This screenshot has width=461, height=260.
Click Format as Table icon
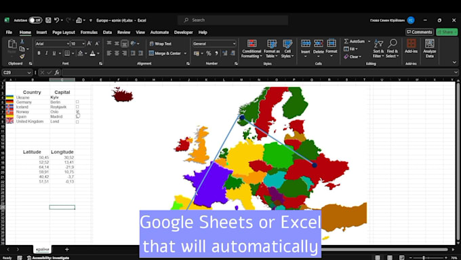[x=272, y=49]
